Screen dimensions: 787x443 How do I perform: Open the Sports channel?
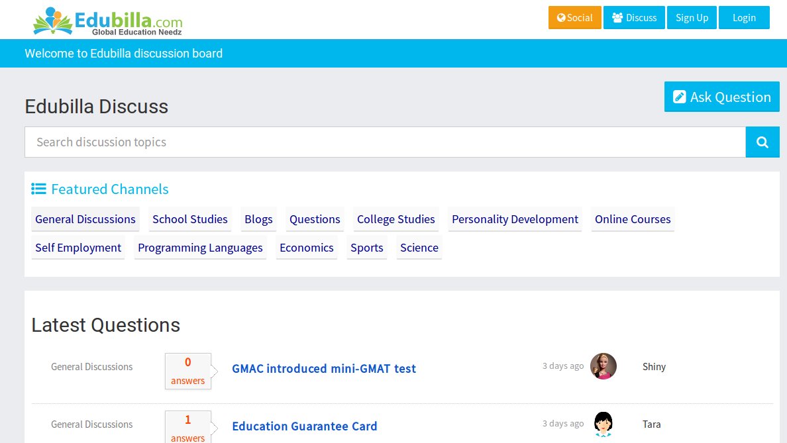[x=366, y=248]
